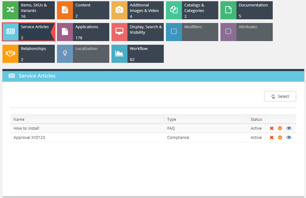Click Active status in Approval XYZ123 row
306x198 pixels.
click(256, 137)
